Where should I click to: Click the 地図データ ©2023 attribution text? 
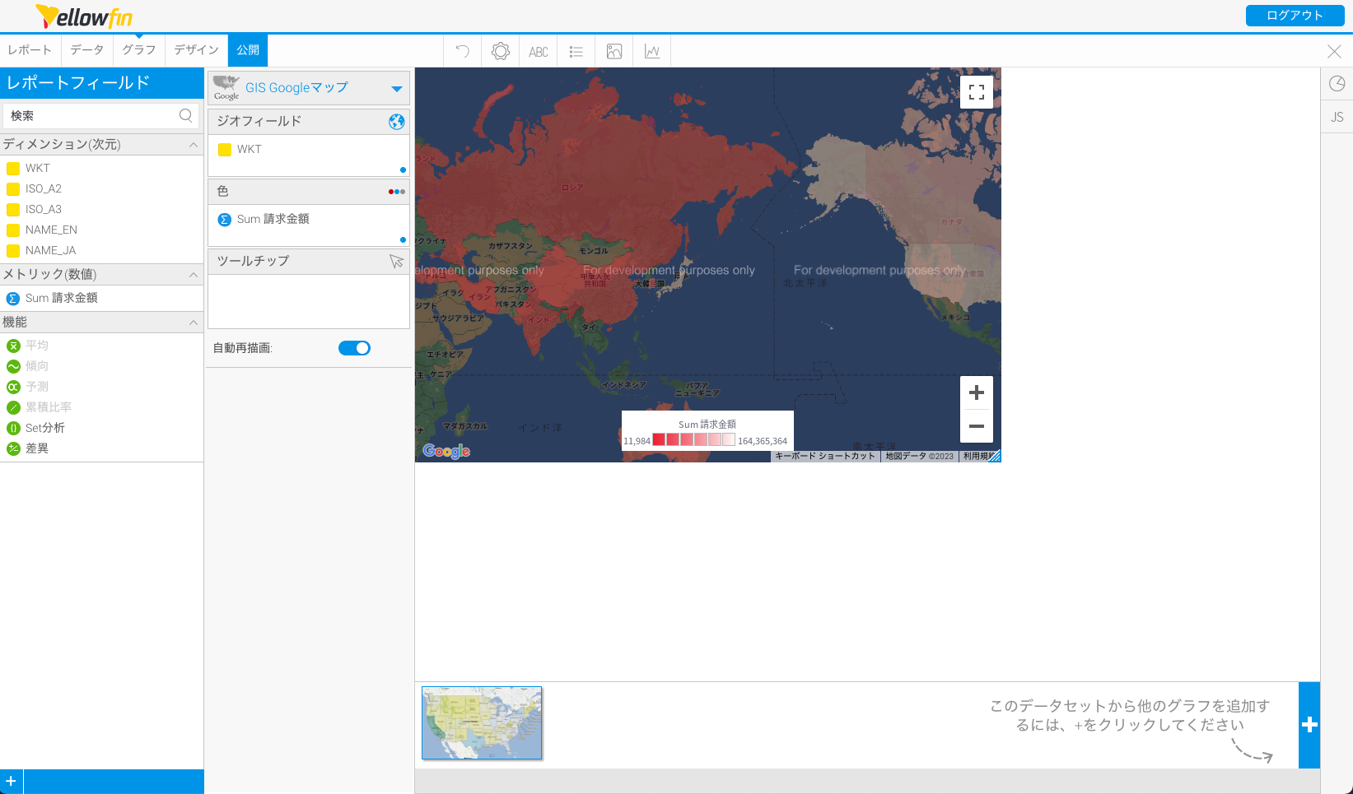pos(919,456)
